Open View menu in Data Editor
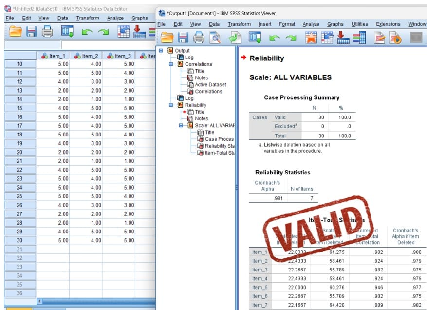This screenshot has width=427, height=310. tap(43, 18)
